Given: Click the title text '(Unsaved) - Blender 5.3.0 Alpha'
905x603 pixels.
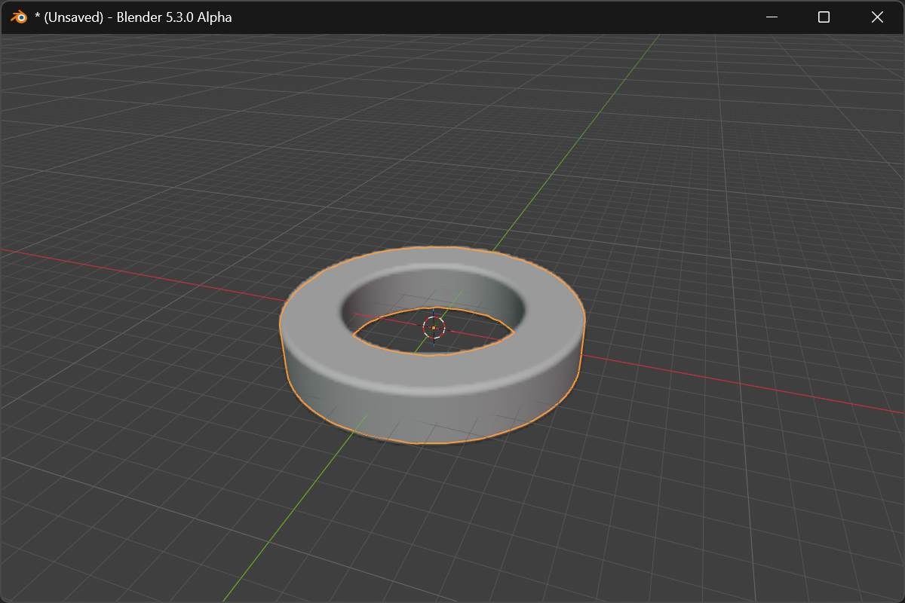Looking at the screenshot, I should 138,17.
